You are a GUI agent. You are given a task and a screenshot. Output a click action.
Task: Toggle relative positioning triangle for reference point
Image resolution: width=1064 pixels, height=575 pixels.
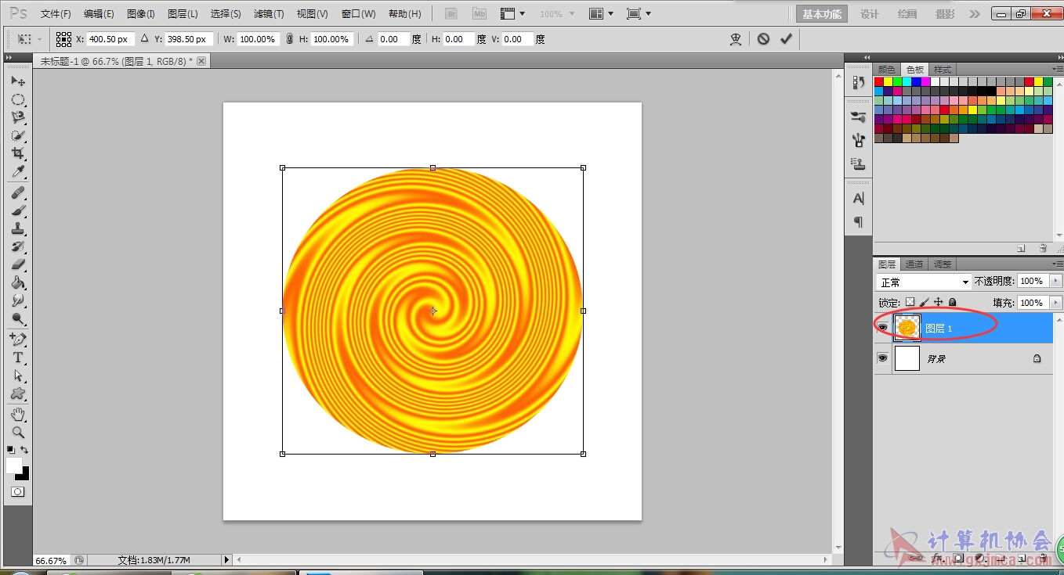click(x=144, y=38)
